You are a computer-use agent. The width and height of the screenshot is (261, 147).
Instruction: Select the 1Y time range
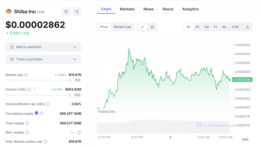215,27
